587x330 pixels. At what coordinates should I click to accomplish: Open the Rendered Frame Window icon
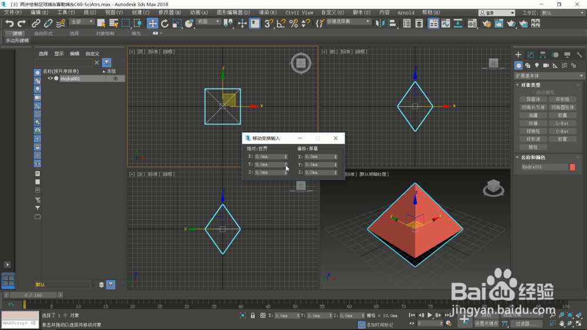point(499,23)
